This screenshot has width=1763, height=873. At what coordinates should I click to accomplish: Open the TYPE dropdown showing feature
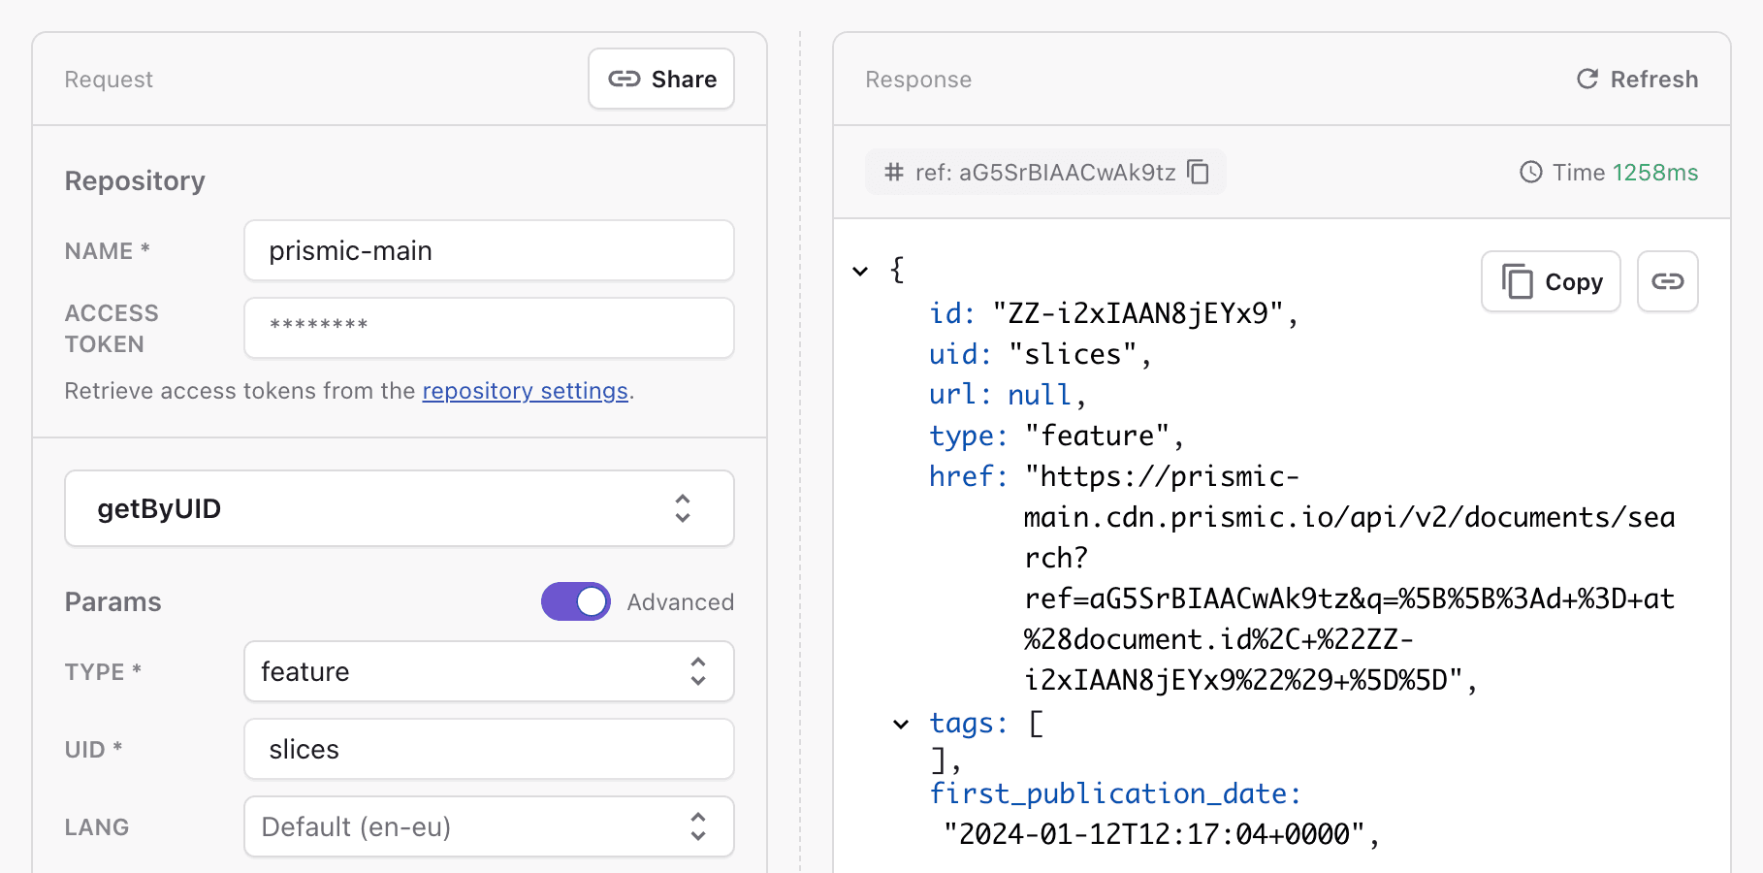[488, 671]
